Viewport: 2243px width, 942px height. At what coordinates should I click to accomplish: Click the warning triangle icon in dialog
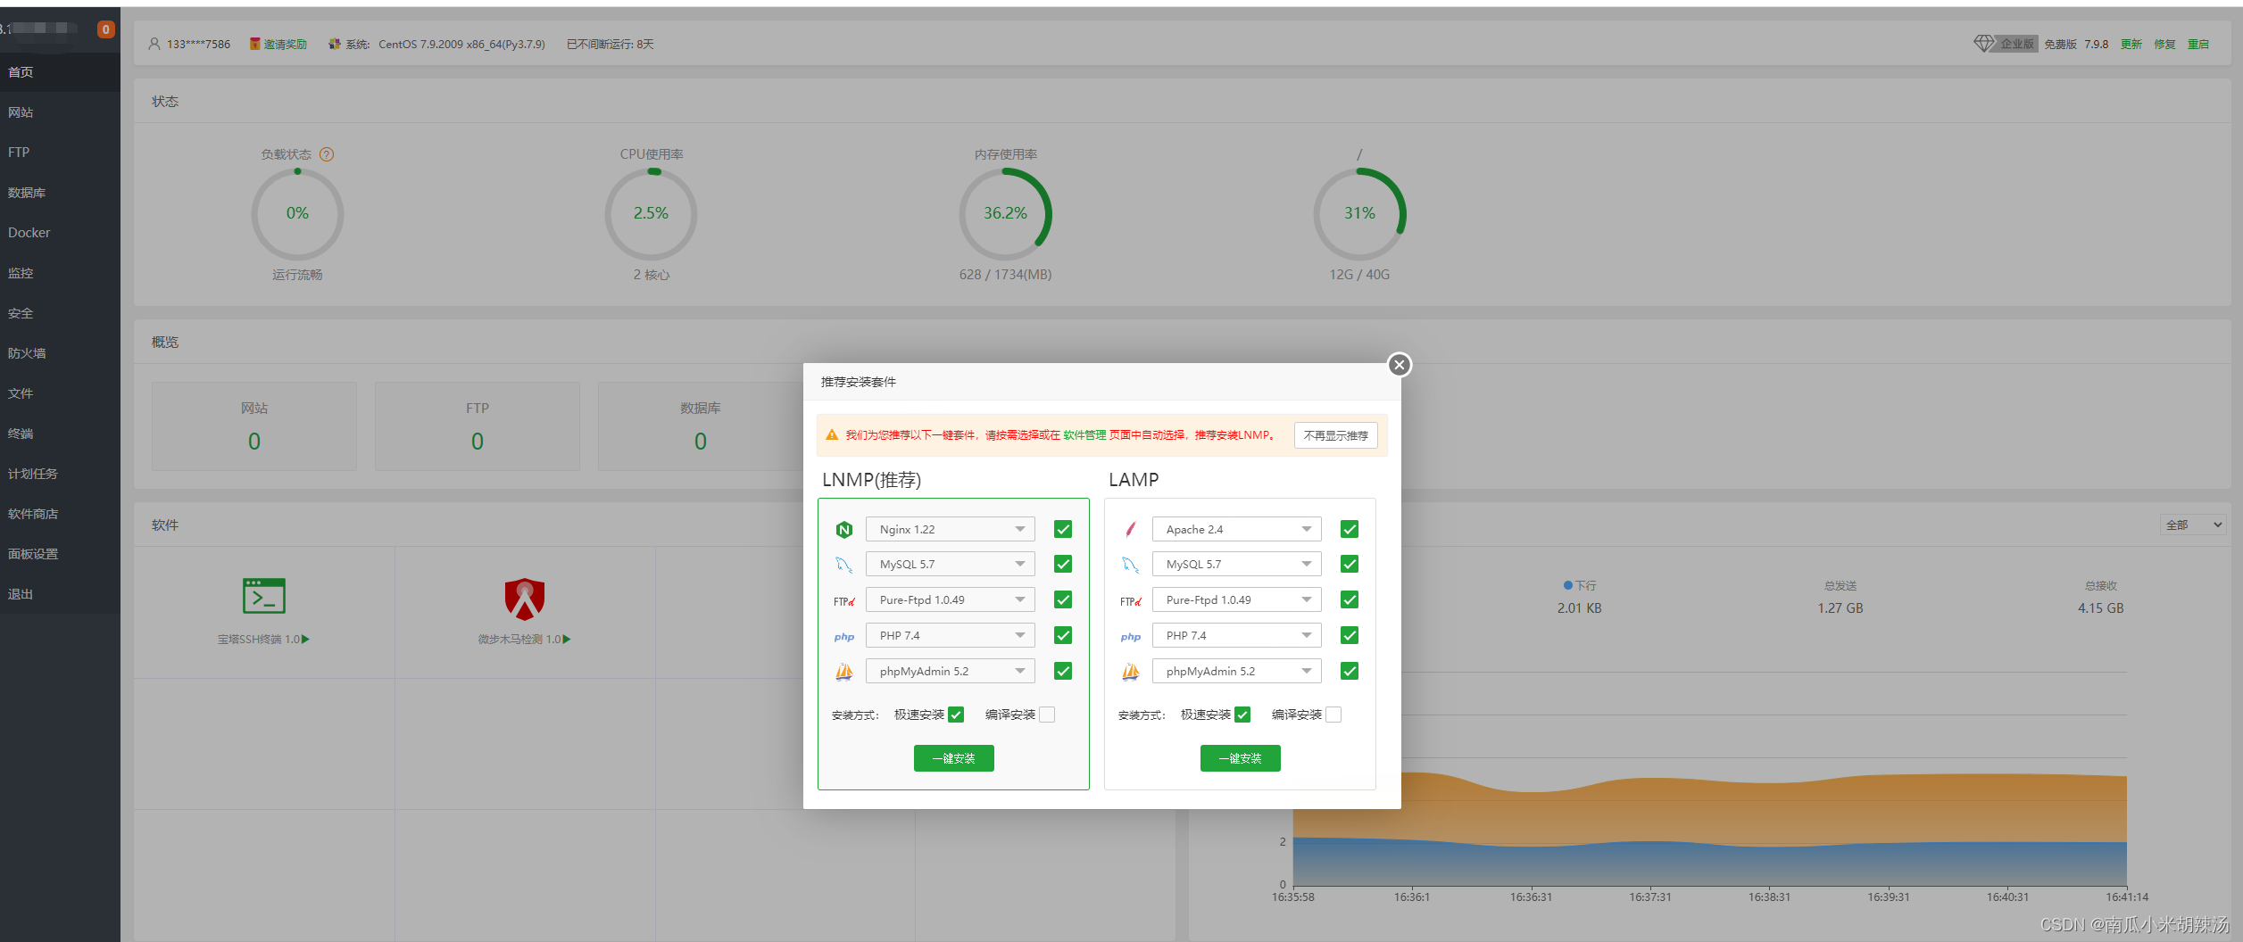point(832,435)
